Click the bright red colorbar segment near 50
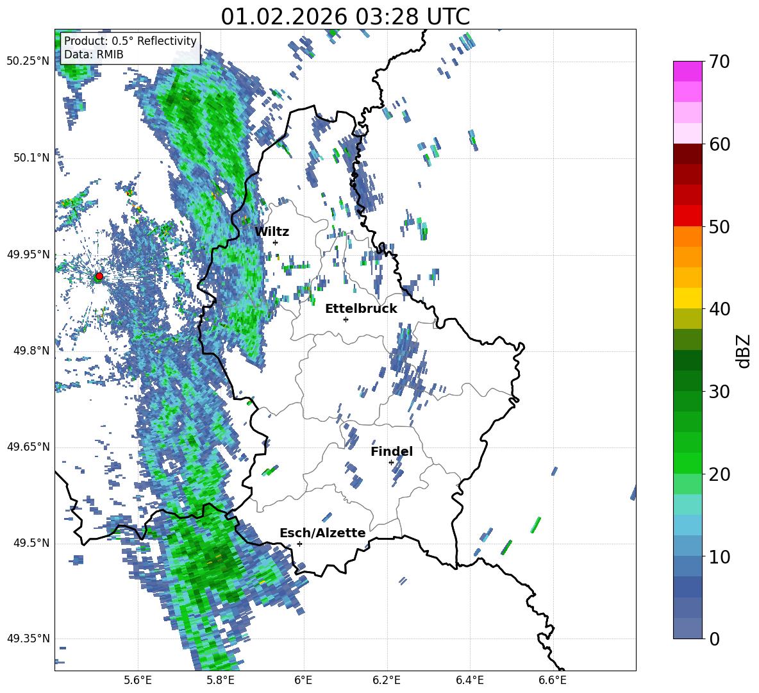 tap(687, 216)
